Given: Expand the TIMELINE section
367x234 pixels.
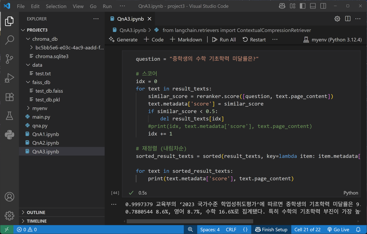Looking at the screenshot, I should (x=62, y=221).
